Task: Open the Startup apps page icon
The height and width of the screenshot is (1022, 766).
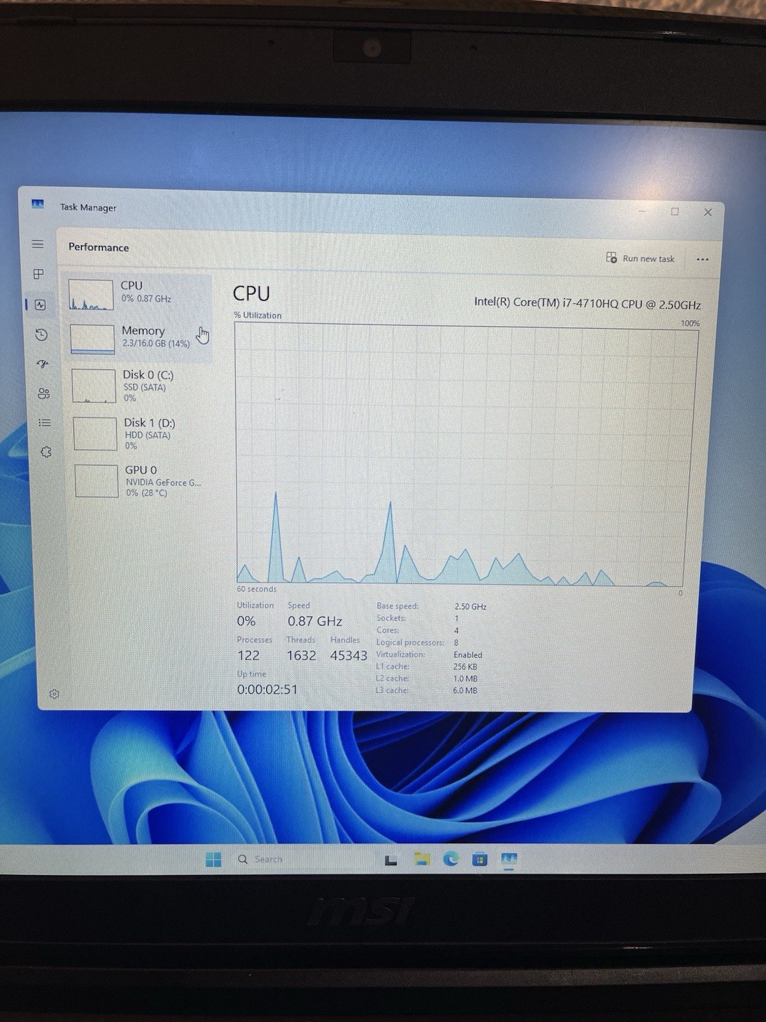Action: 43,364
